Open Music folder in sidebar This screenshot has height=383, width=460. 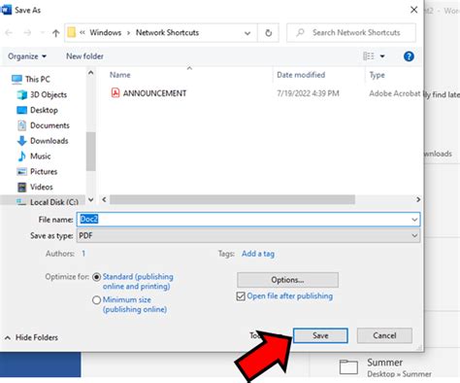coord(34,157)
